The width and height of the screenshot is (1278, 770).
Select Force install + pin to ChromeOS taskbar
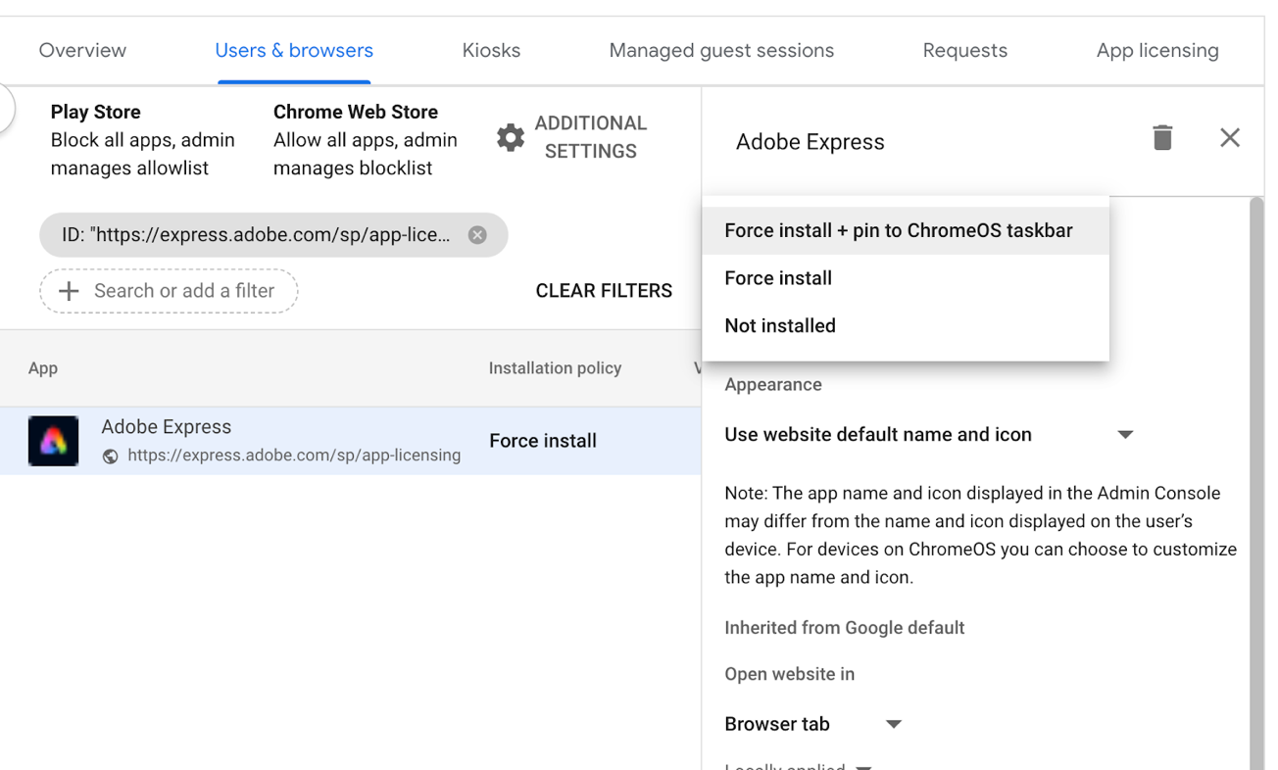901,230
